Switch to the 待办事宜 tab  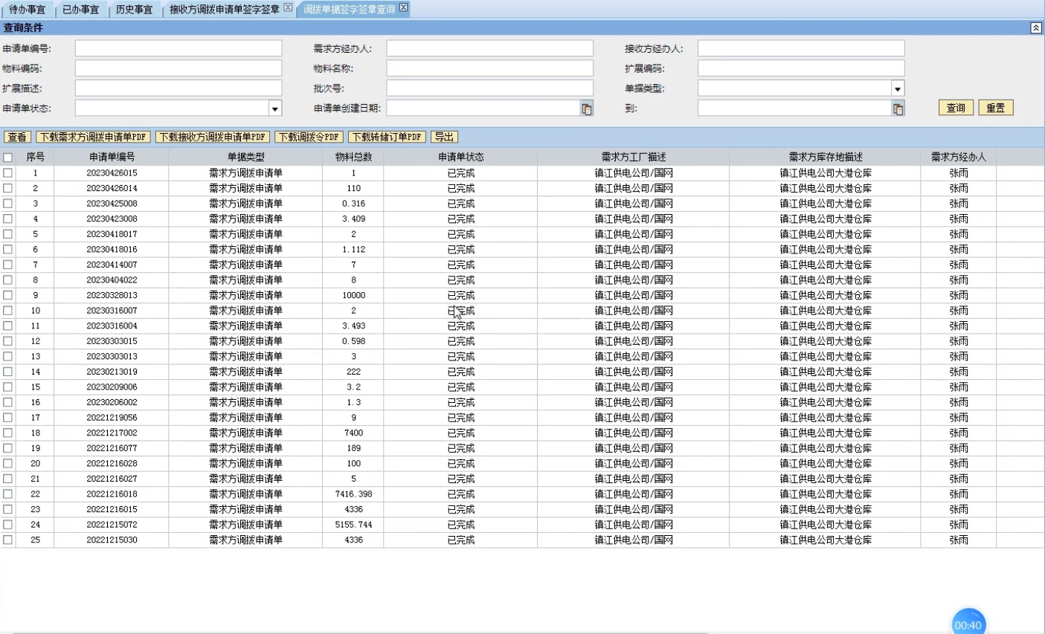pos(27,10)
